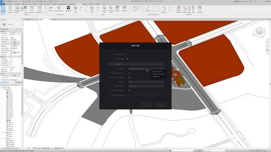Image resolution: width=271 pixels, height=152 pixels.
Task: Open the dropdown above Light settings
Action: coord(146,82)
